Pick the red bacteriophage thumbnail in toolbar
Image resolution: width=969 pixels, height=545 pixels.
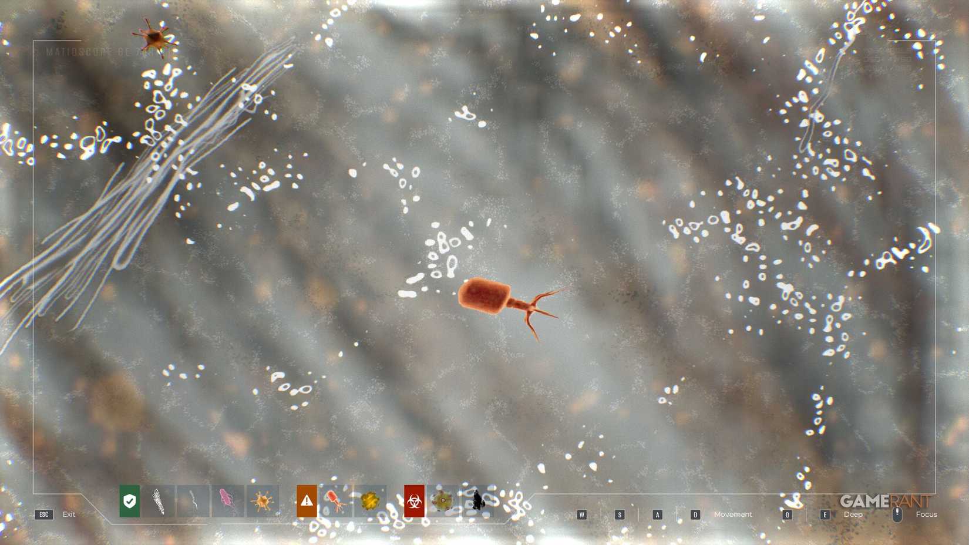coord(335,501)
